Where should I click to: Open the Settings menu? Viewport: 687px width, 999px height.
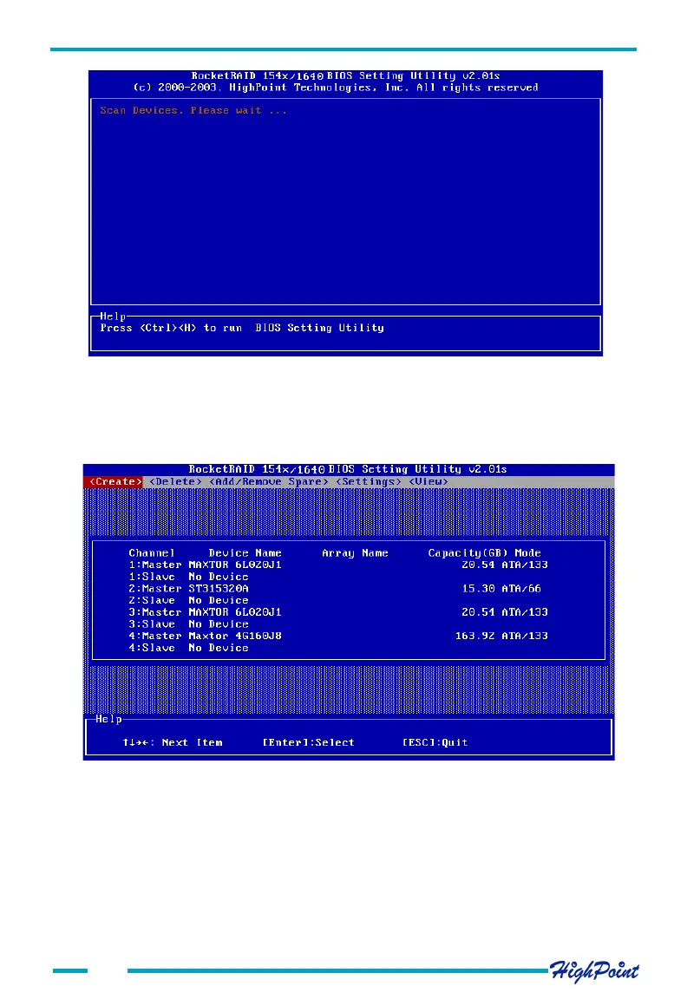(x=369, y=481)
